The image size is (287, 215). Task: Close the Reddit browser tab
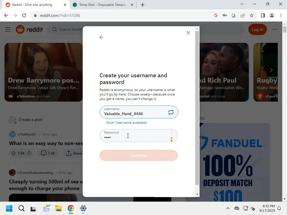coord(65,5)
